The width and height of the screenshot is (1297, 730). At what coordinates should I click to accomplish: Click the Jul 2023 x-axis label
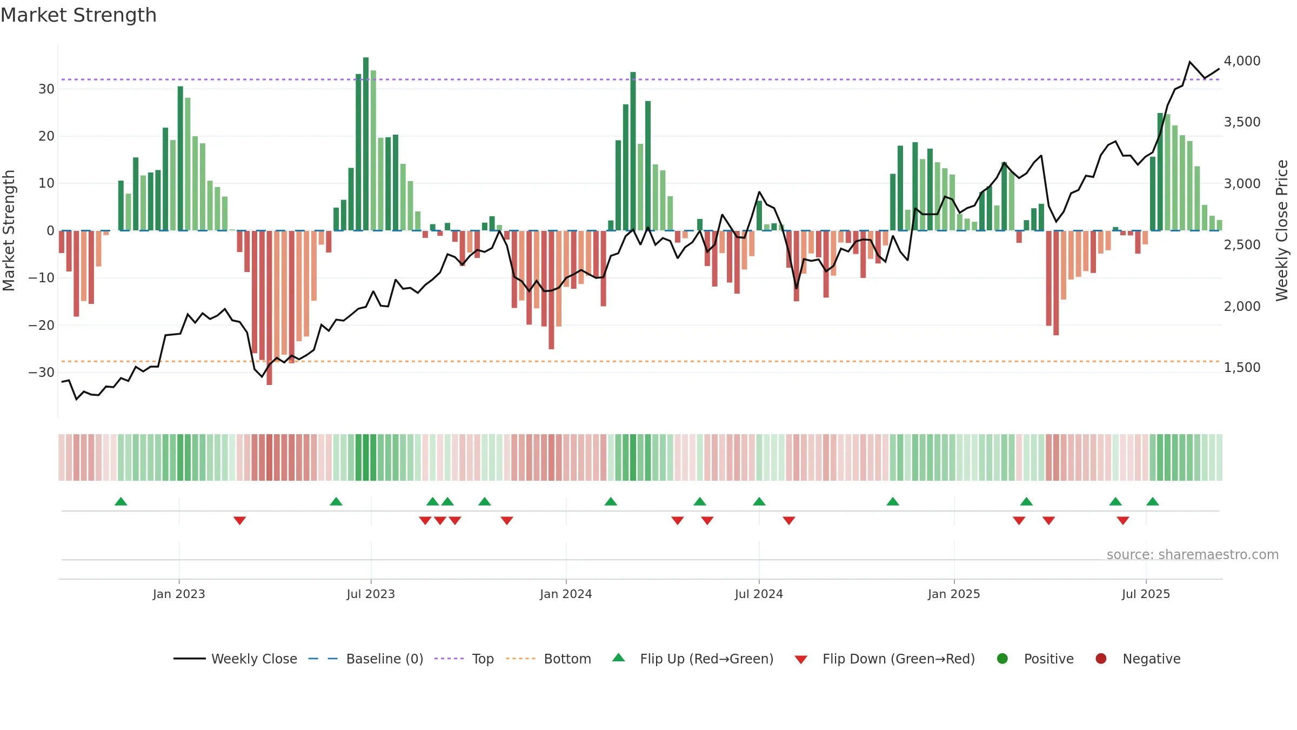click(371, 594)
